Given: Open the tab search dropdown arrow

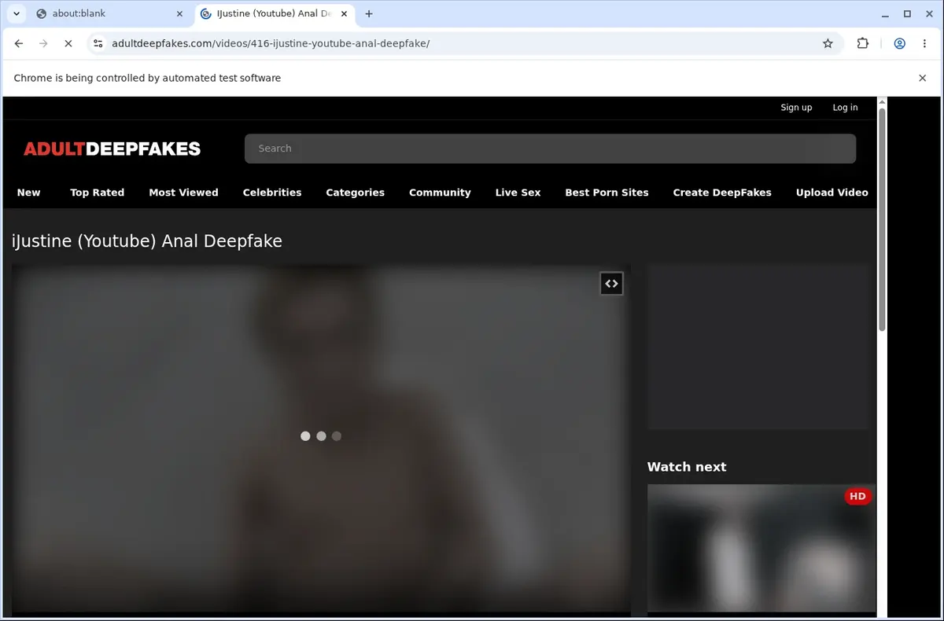Looking at the screenshot, I should click(16, 13).
